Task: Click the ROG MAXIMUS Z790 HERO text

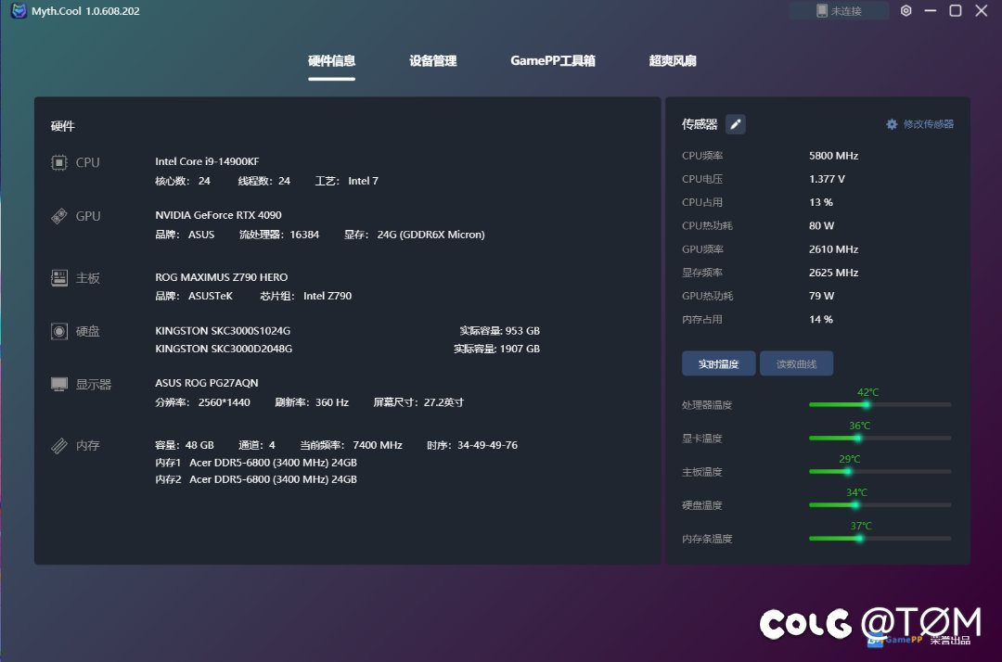Action: [221, 277]
